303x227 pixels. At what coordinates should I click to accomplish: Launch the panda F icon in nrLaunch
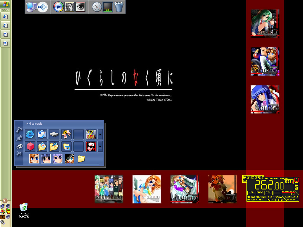click(91, 147)
